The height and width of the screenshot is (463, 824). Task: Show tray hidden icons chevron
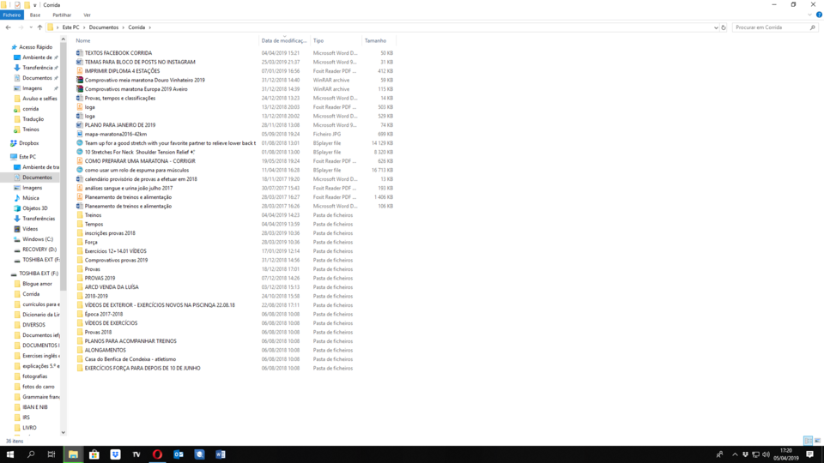click(735, 454)
